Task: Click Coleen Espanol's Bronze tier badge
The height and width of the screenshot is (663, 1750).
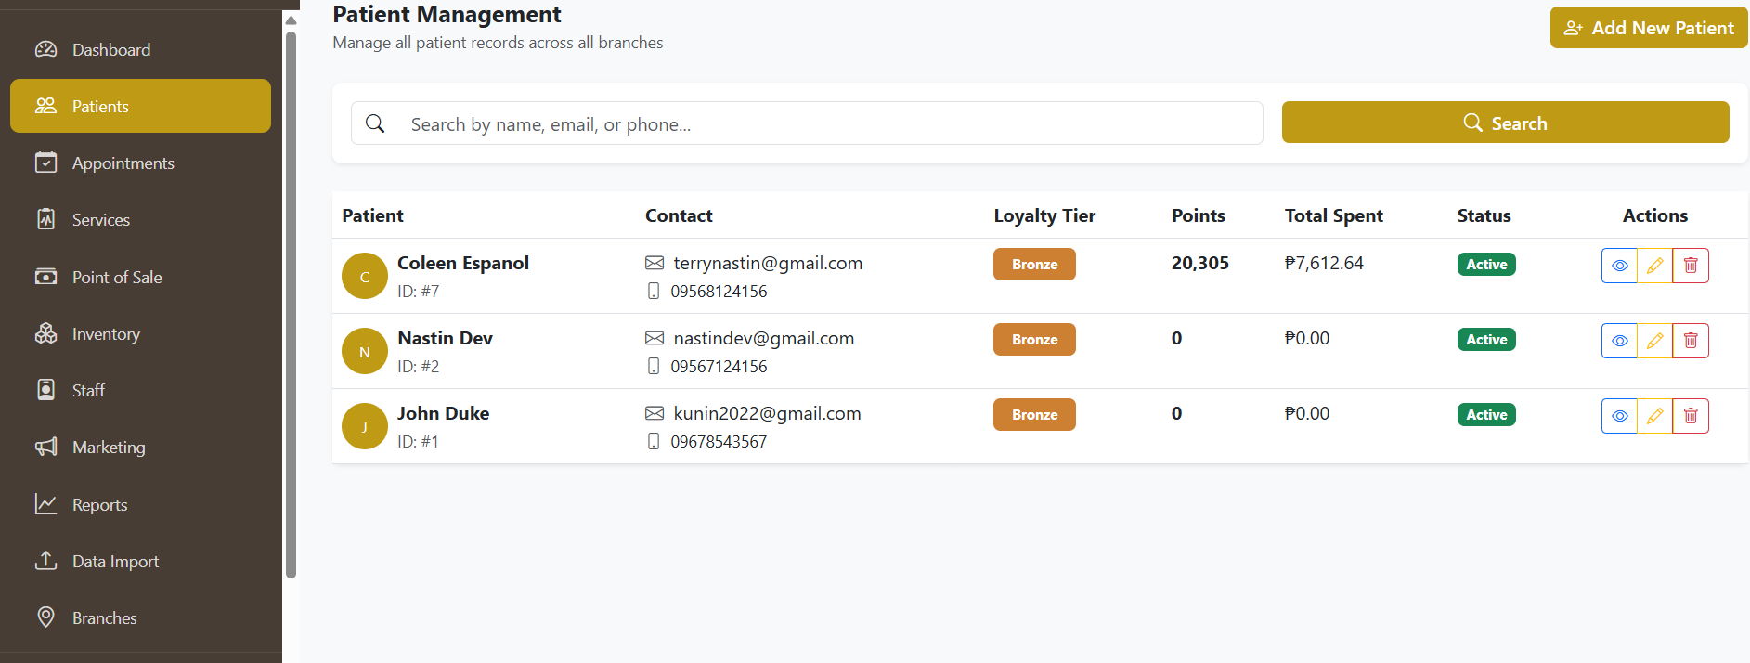Action: click(x=1034, y=265)
